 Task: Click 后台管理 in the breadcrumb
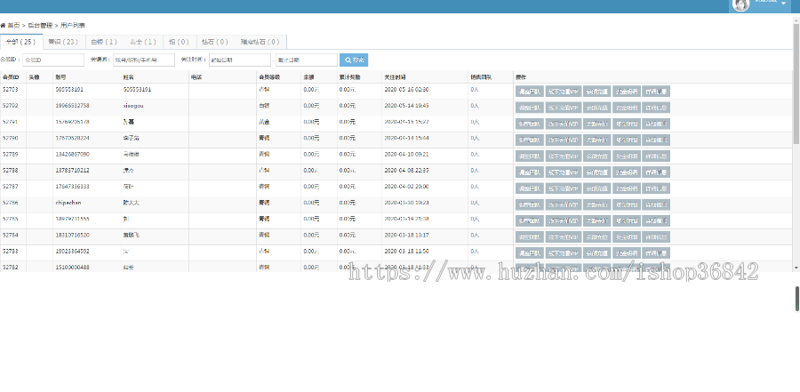[39, 27]
